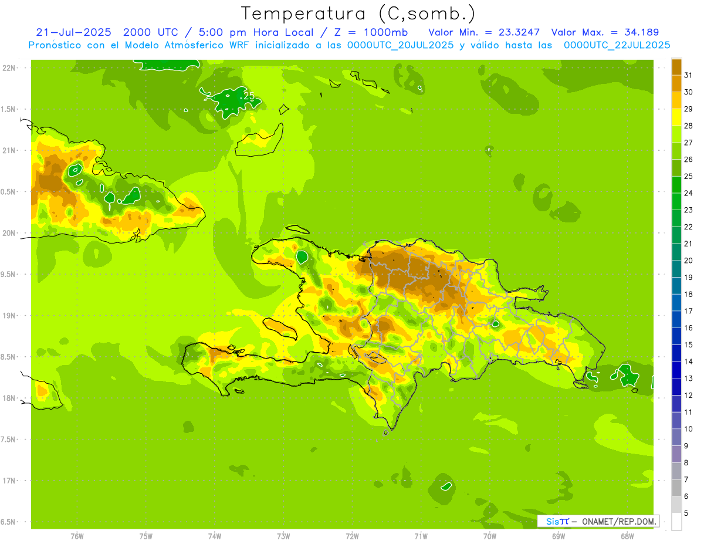Click the '8.5N' latitude label

click(9, 357)
